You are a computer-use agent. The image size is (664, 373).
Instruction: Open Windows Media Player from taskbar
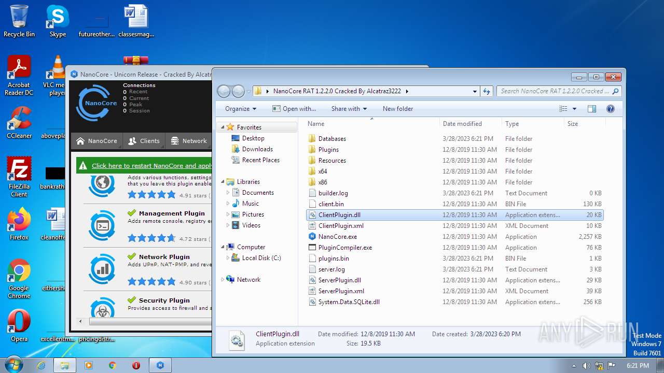point(89,365)
